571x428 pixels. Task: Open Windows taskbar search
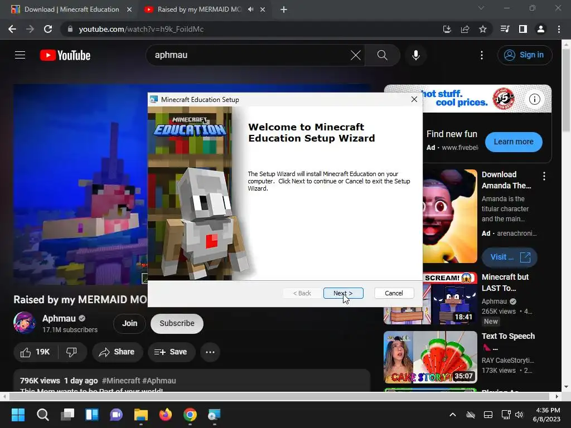pyautogui.click(x=42, y=415)
